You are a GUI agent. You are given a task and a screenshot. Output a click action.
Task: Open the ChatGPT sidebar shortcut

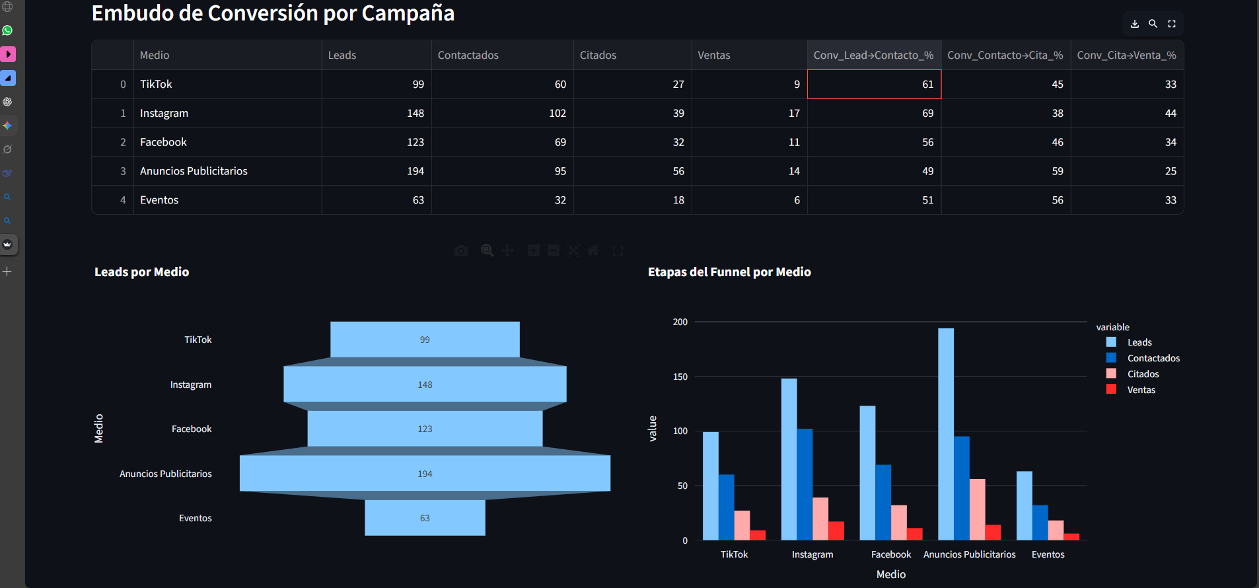pos(8,102)
